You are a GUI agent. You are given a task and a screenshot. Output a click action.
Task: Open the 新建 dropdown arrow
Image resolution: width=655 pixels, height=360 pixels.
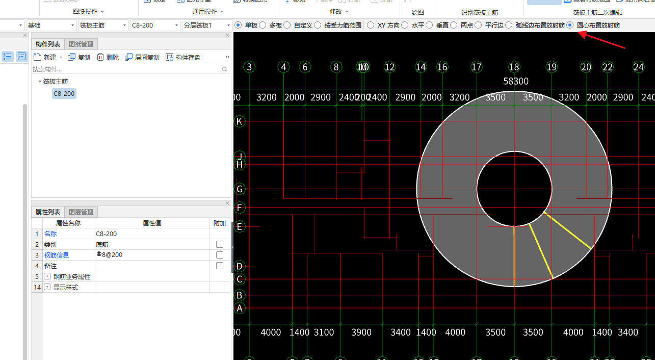tap(61, 58)
